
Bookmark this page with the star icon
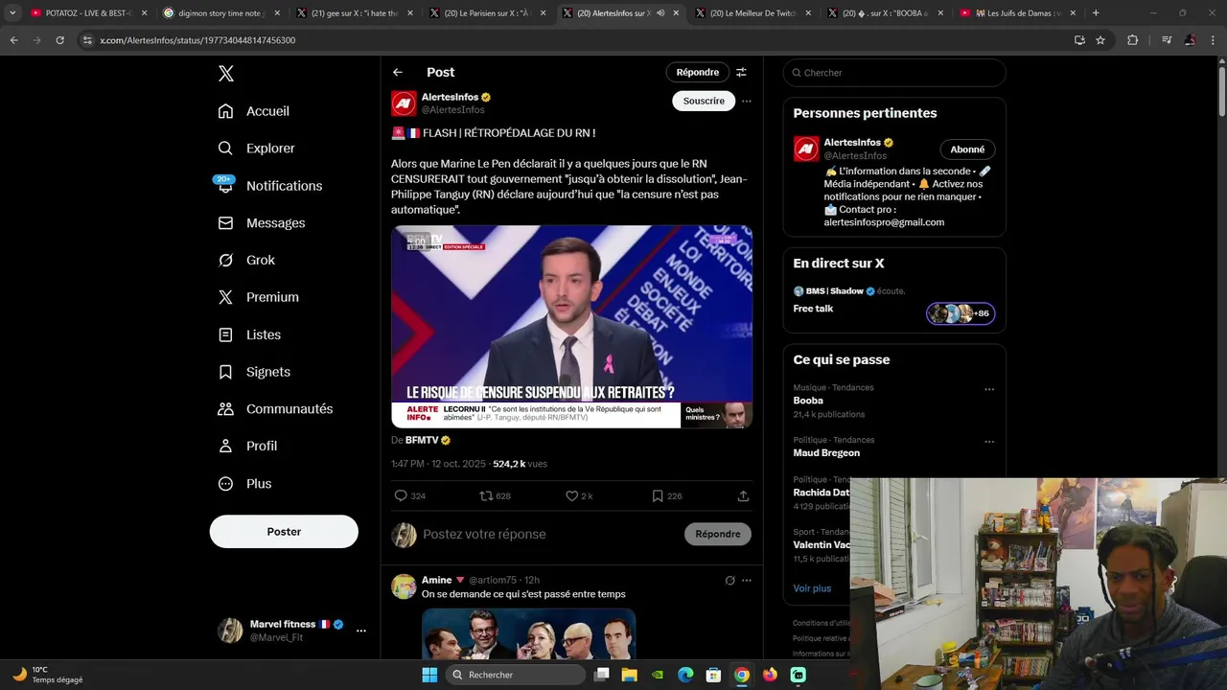pos(1100,40)
